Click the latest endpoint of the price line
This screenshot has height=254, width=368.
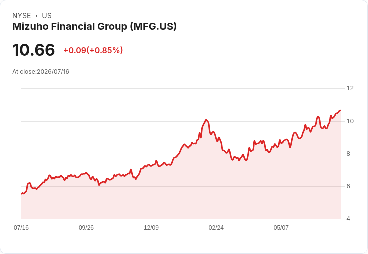pos(340,110)
